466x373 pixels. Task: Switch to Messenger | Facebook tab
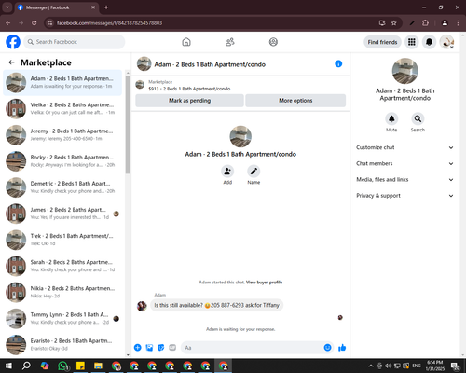pyautogui.click(x=56, y=7)
